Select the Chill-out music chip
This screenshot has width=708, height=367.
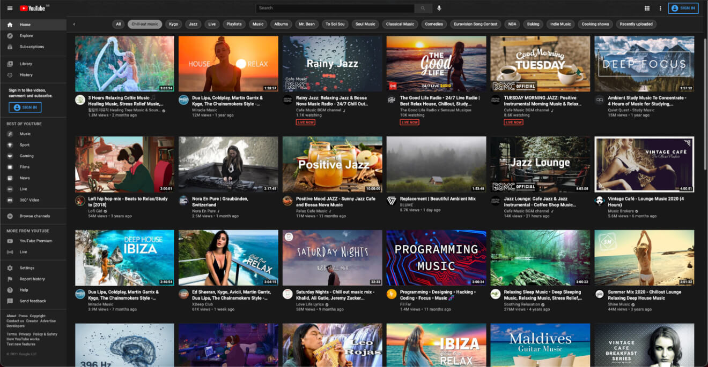click(145, 24)
